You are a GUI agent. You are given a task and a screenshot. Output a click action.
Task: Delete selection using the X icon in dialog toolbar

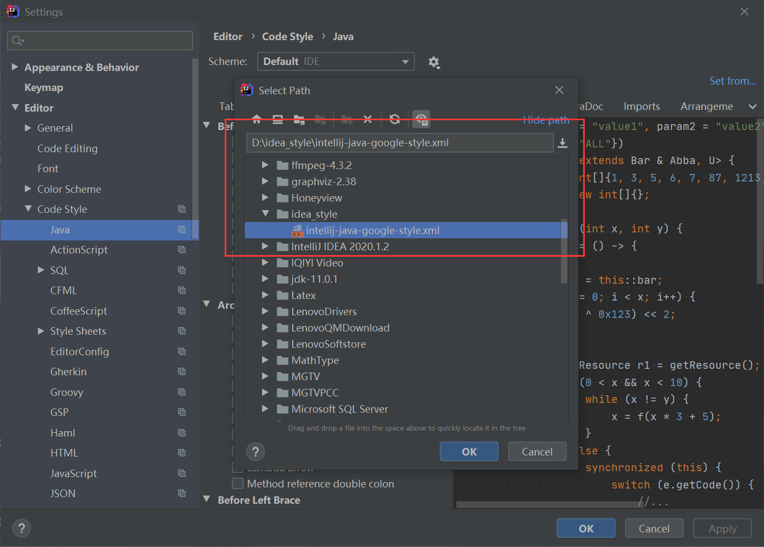click(368, 119)
